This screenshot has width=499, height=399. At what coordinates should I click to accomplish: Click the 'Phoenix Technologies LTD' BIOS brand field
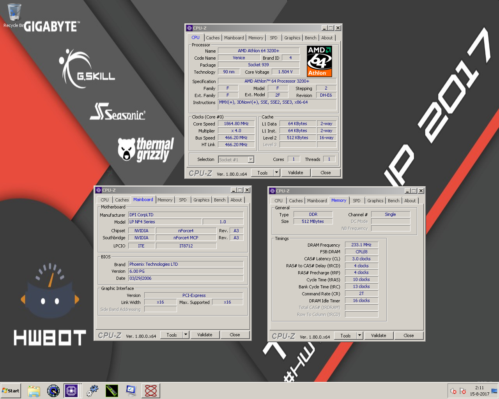(186, 264)
